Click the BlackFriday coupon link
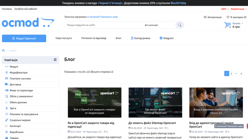 tap(178, 3)
